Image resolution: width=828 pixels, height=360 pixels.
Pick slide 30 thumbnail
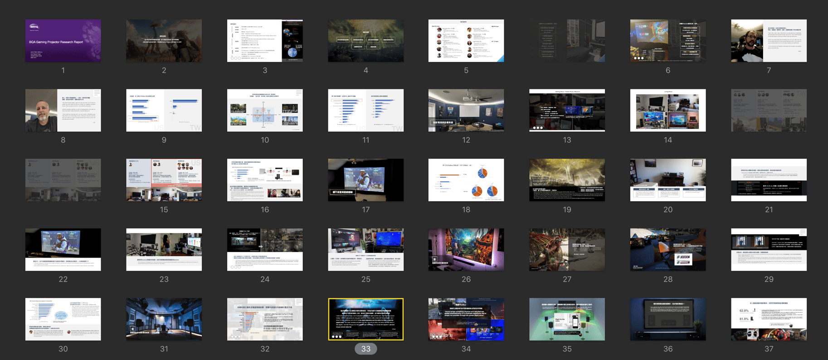point(63,319)
